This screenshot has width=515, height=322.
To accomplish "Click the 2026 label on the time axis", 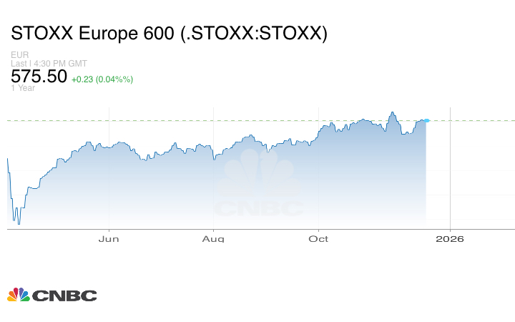I will pos(450,238).
